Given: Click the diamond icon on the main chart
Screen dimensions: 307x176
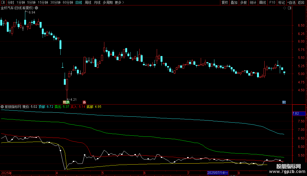Looking at the screenshot, I should click(285, 8).
